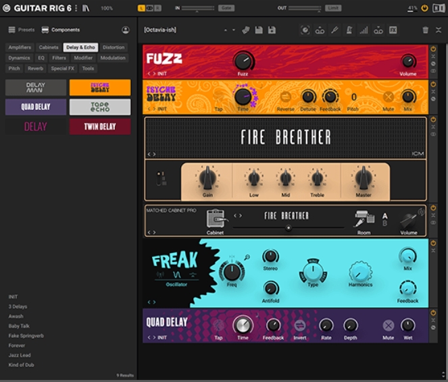The image size is (448, 382).
Task: Toggle Quad Delay module power
Action: tap(433, 313)
